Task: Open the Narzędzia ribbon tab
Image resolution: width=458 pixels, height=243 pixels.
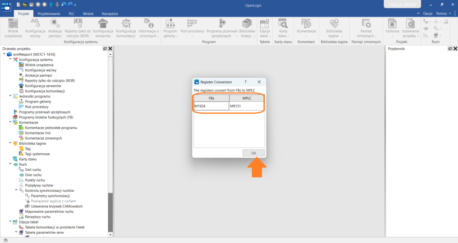Action: (x=110, y=14)
